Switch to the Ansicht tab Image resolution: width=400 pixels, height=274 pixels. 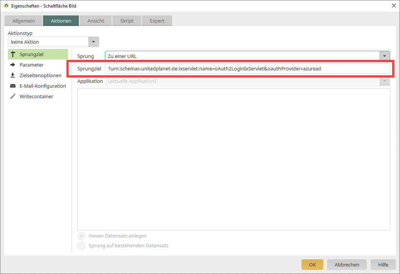click(x=96, y=21)
